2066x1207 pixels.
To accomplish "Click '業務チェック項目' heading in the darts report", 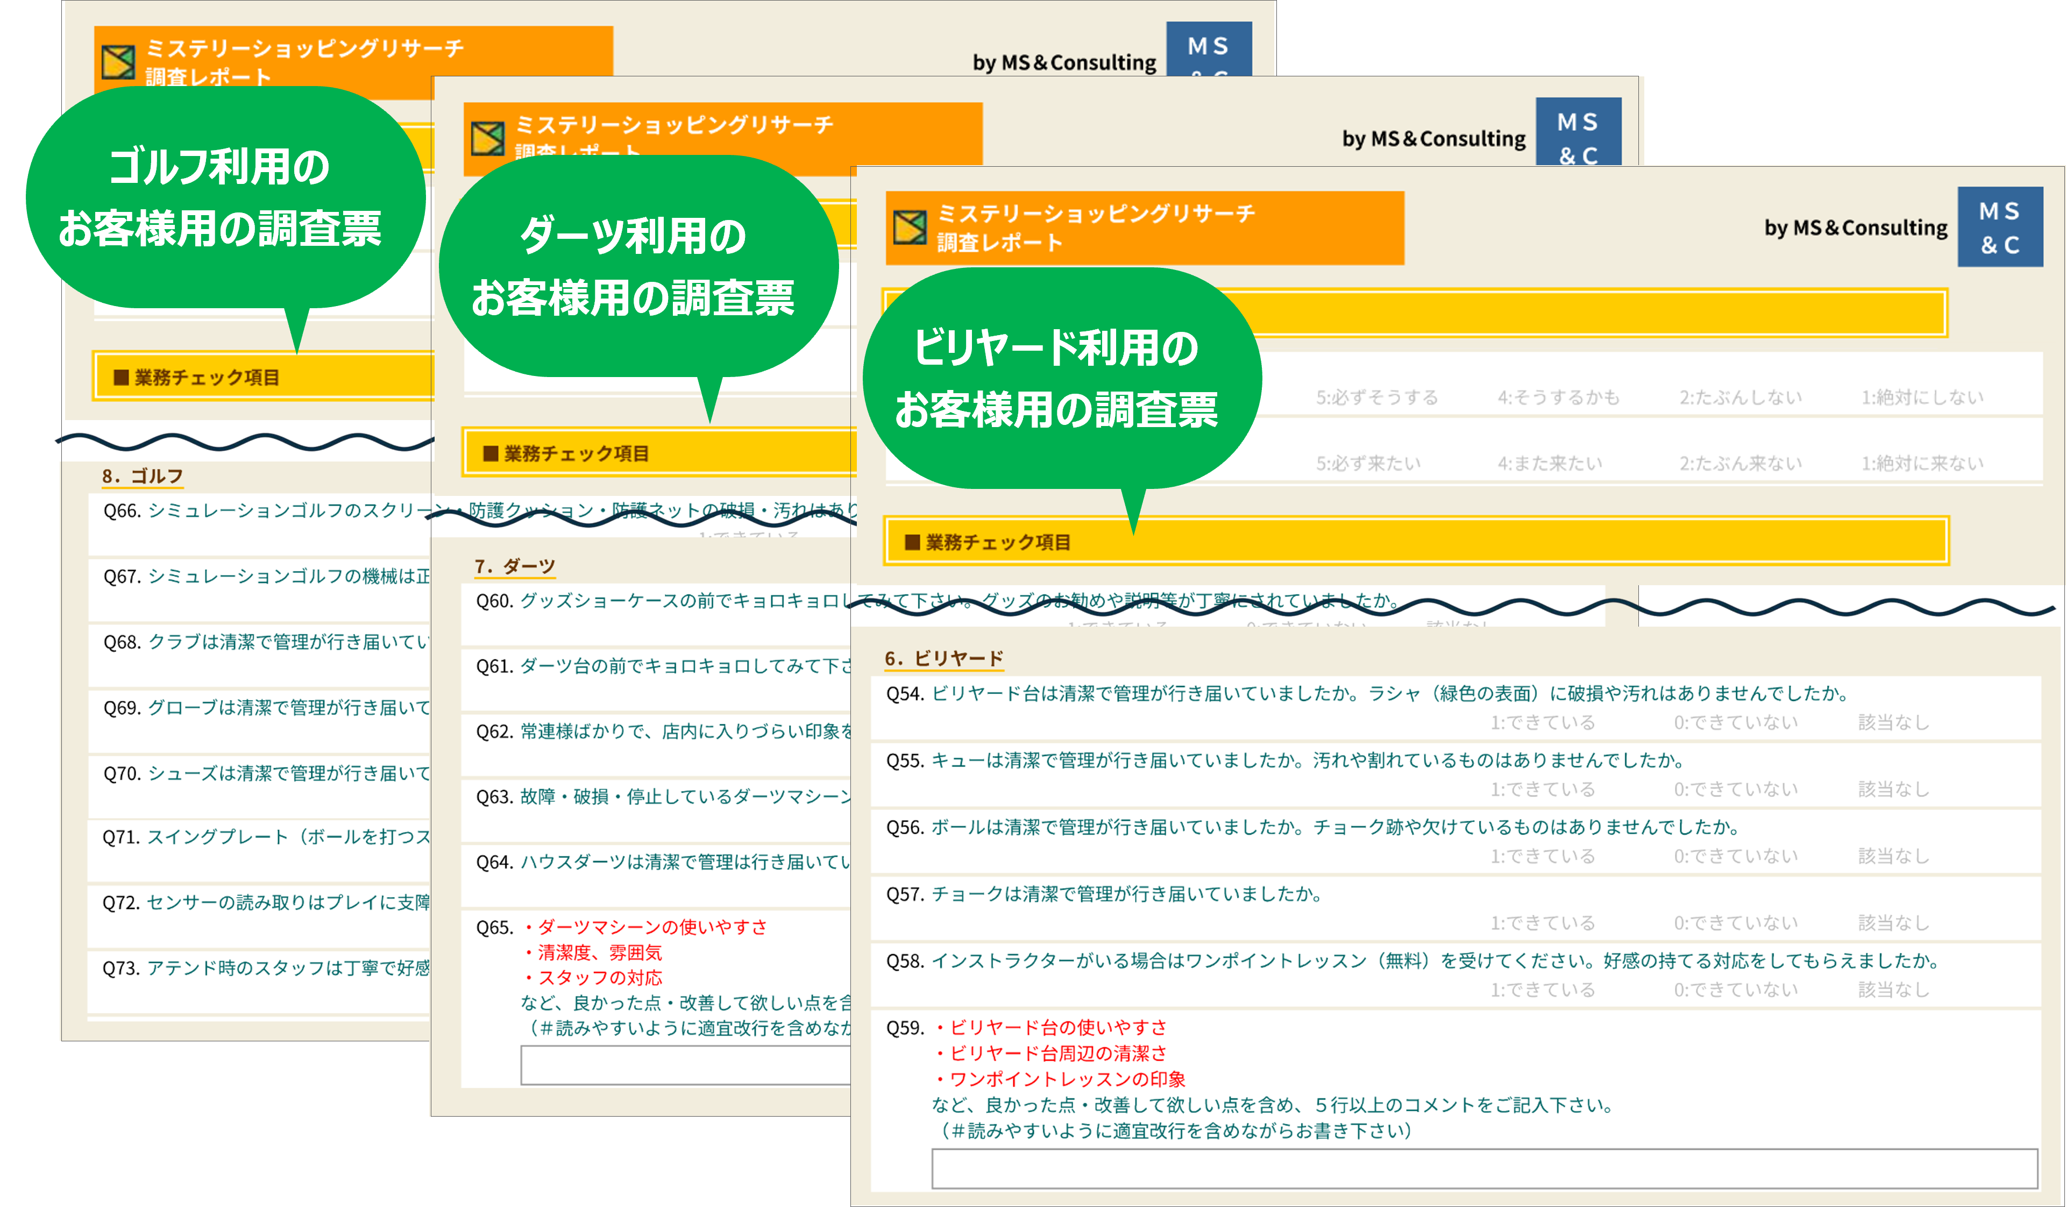I will click(x=576, y=453).
